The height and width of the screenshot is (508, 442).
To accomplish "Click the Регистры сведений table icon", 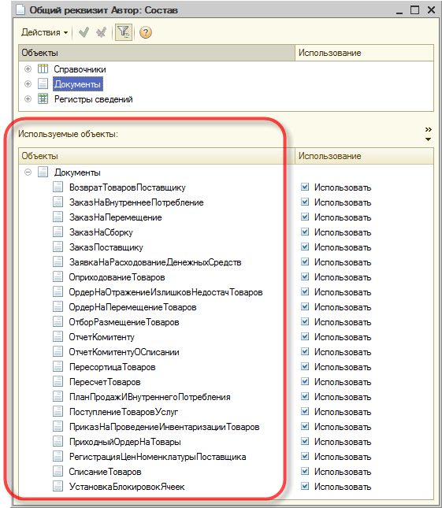I will 43,98.
